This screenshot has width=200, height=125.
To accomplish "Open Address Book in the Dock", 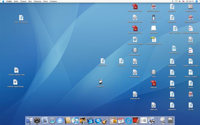I will point(68,120).
